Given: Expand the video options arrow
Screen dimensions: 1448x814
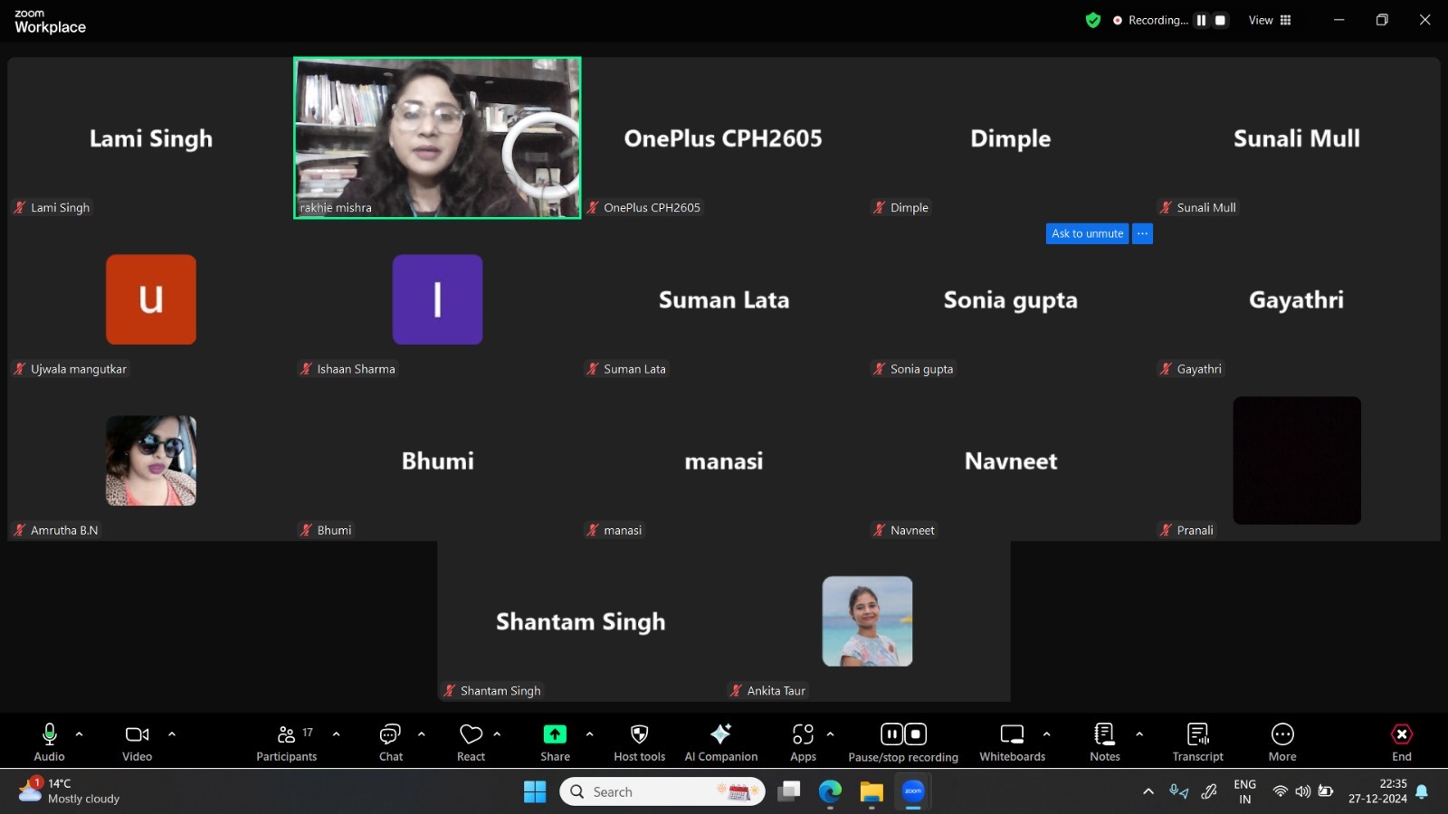Looking at the screenshot, I should click(172, 734).
